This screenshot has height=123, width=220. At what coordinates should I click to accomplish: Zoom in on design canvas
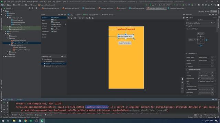coord(182,83)
